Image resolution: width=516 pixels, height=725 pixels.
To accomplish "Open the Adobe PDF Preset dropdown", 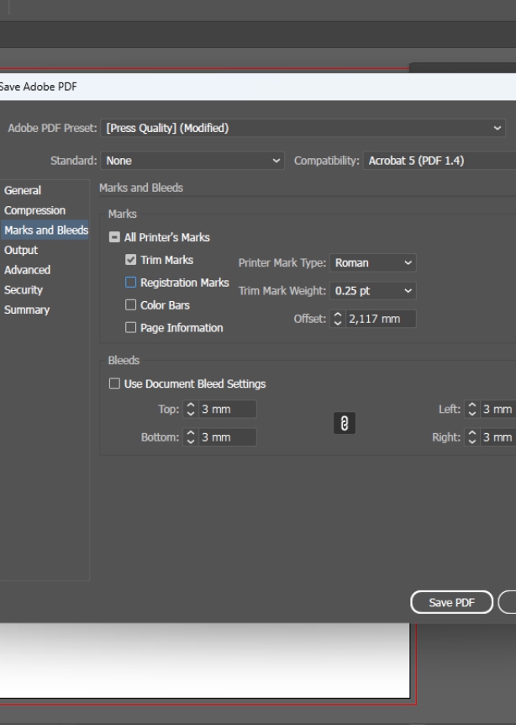I will (x=303, y=128).
